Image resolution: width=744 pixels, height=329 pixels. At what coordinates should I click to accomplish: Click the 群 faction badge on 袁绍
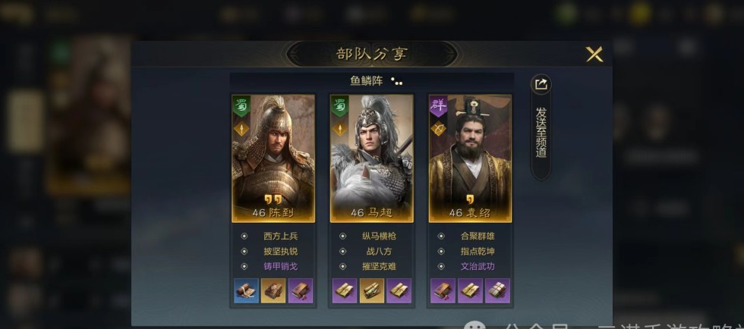tap(439, 106)
